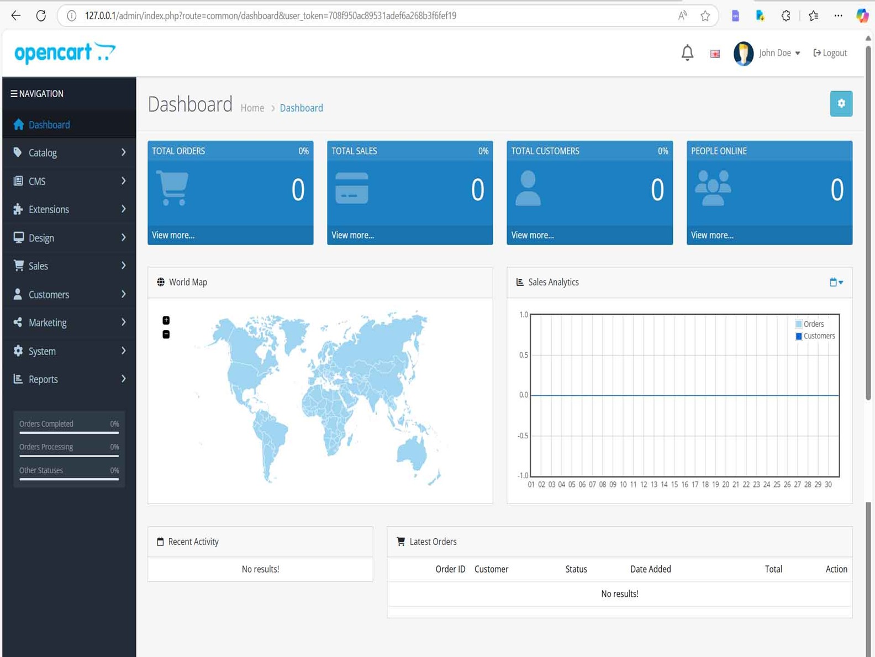
Task: Bookmark page with browser star icon
Action: point(705,15)
